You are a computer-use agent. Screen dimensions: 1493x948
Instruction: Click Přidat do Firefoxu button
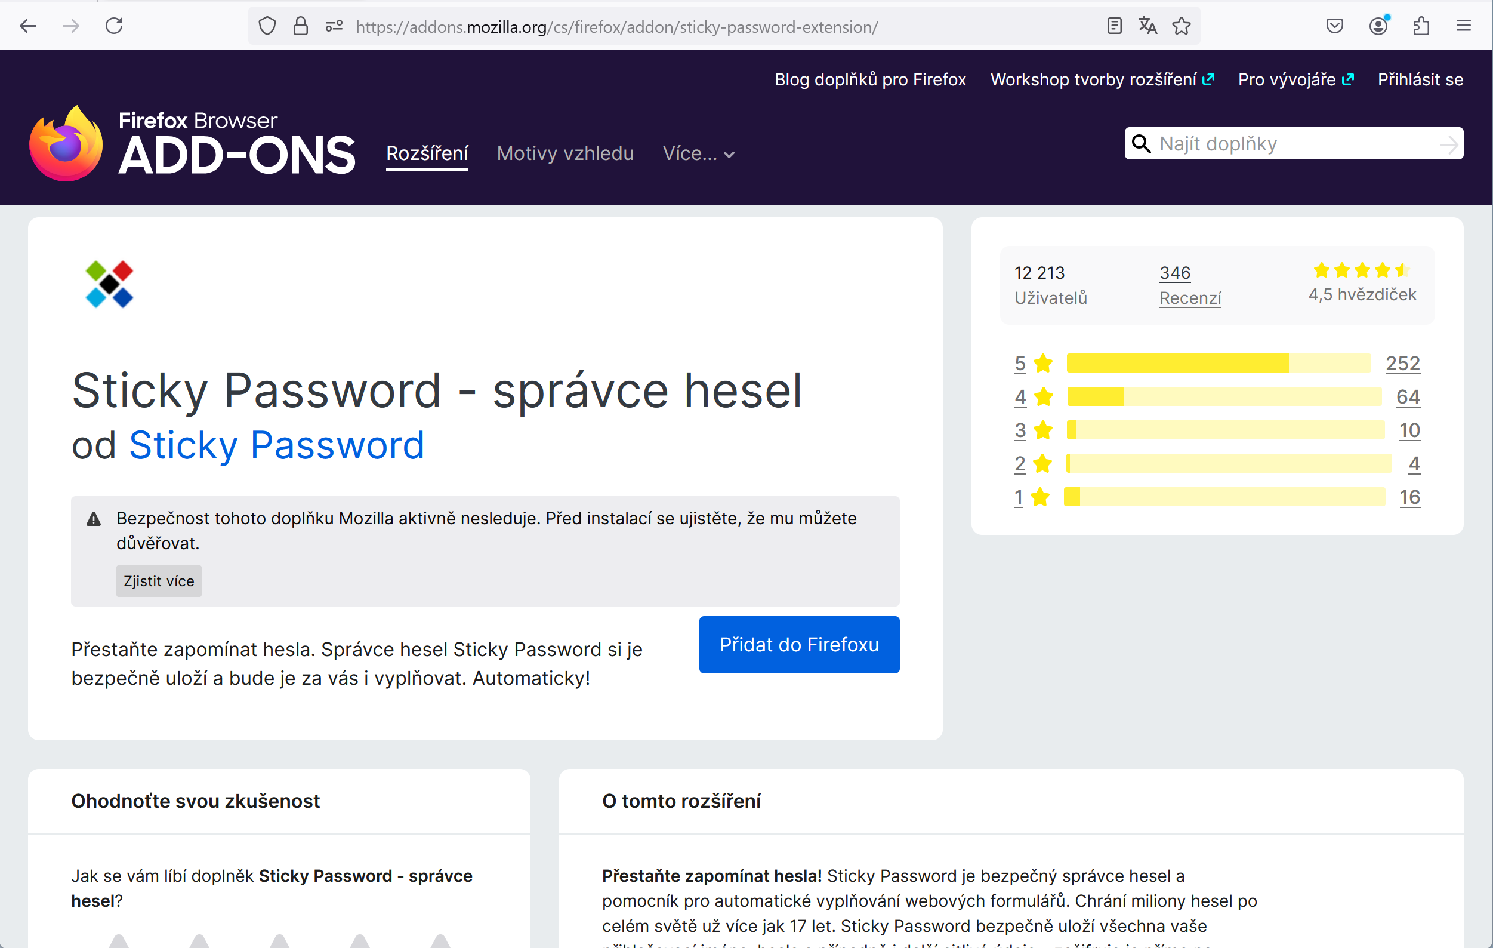coord(799,645)
